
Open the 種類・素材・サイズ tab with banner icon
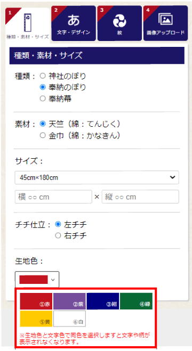(28, 25)
